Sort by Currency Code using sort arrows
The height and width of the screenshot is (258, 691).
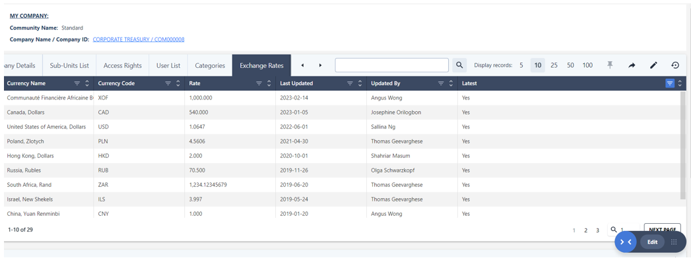click(178, 83)
